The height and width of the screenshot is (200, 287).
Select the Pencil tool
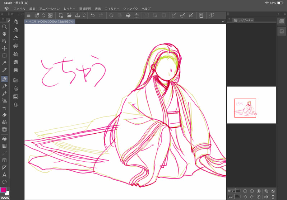[4, 86]
